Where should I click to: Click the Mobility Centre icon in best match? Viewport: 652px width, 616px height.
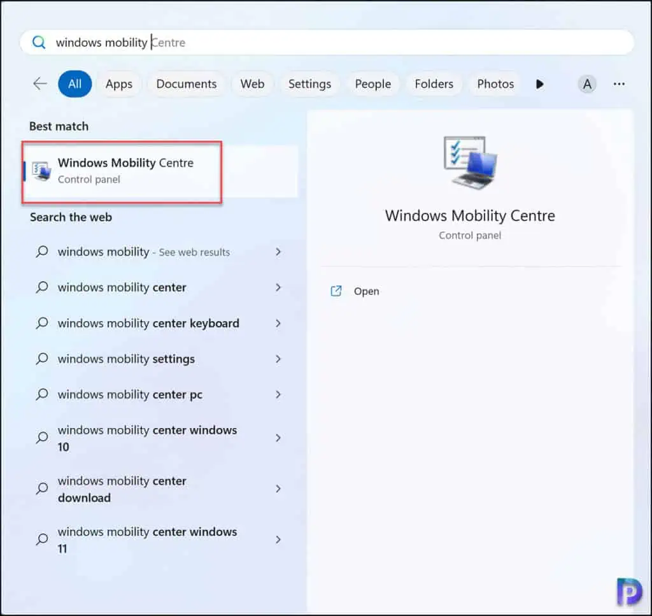[x=41, y=171]
